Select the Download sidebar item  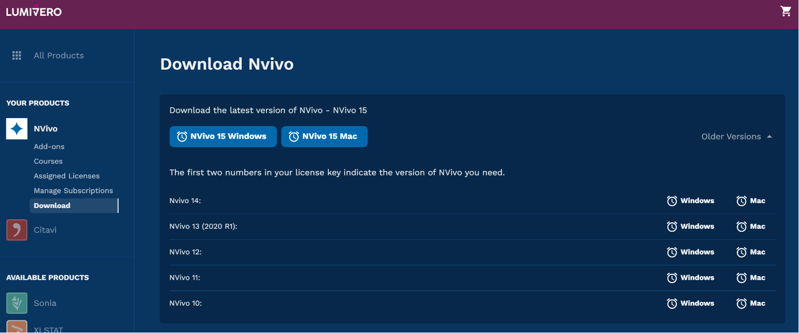pos(74,206)
